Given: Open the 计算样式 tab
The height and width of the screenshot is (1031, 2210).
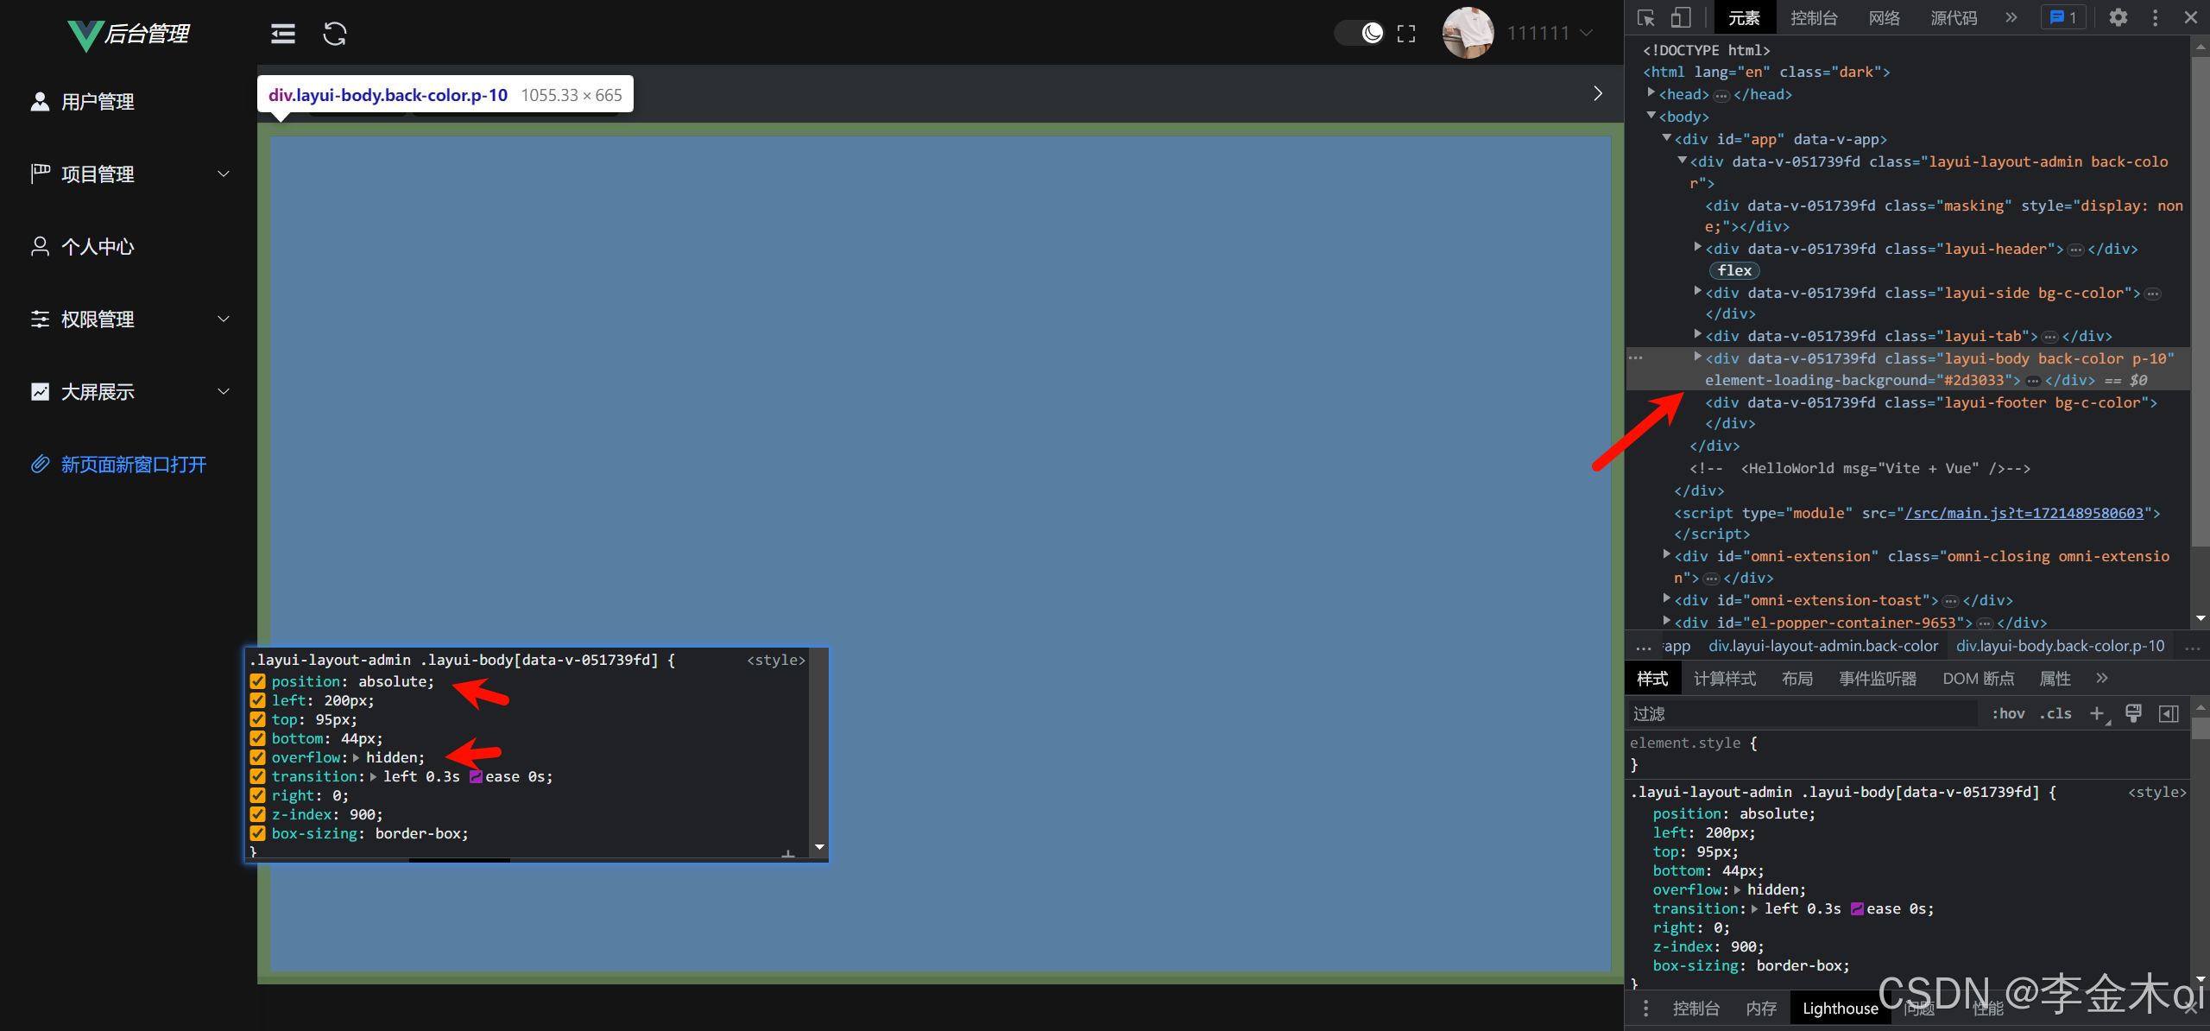Looking at the screenshot, I should click(1724, 679).
